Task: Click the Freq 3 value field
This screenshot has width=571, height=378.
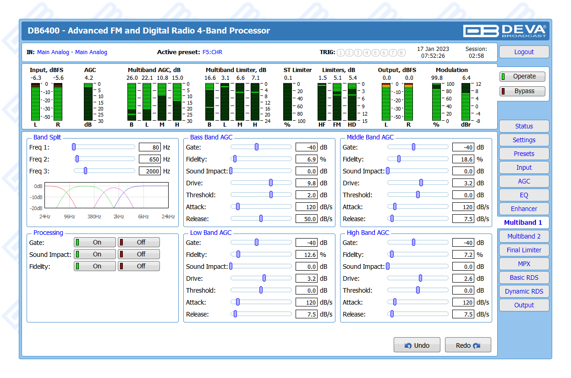Action: tap(150, 171)
